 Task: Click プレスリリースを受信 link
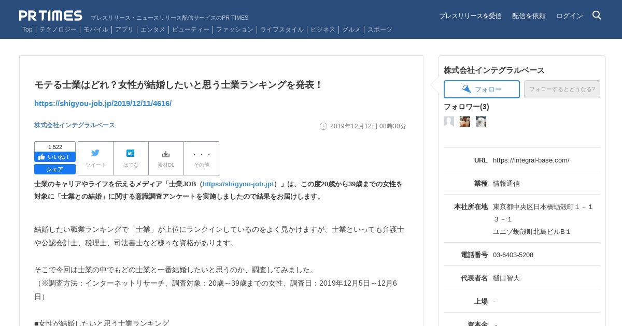[x=470, y=16]
